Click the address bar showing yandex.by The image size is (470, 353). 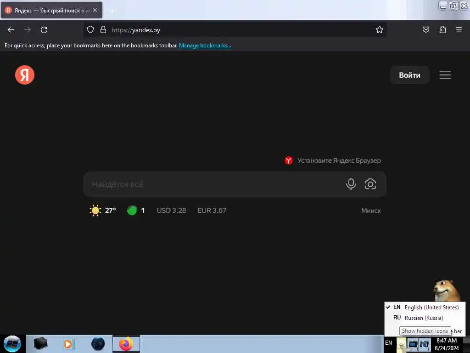pyautogui.click(x=235, y=30)
